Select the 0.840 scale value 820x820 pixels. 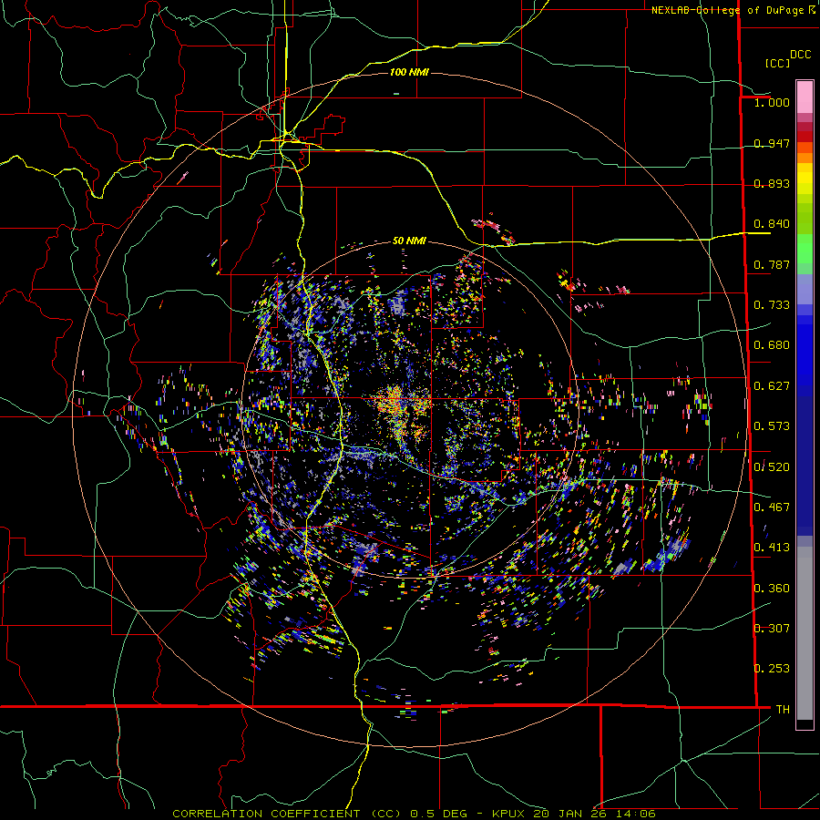772,224
